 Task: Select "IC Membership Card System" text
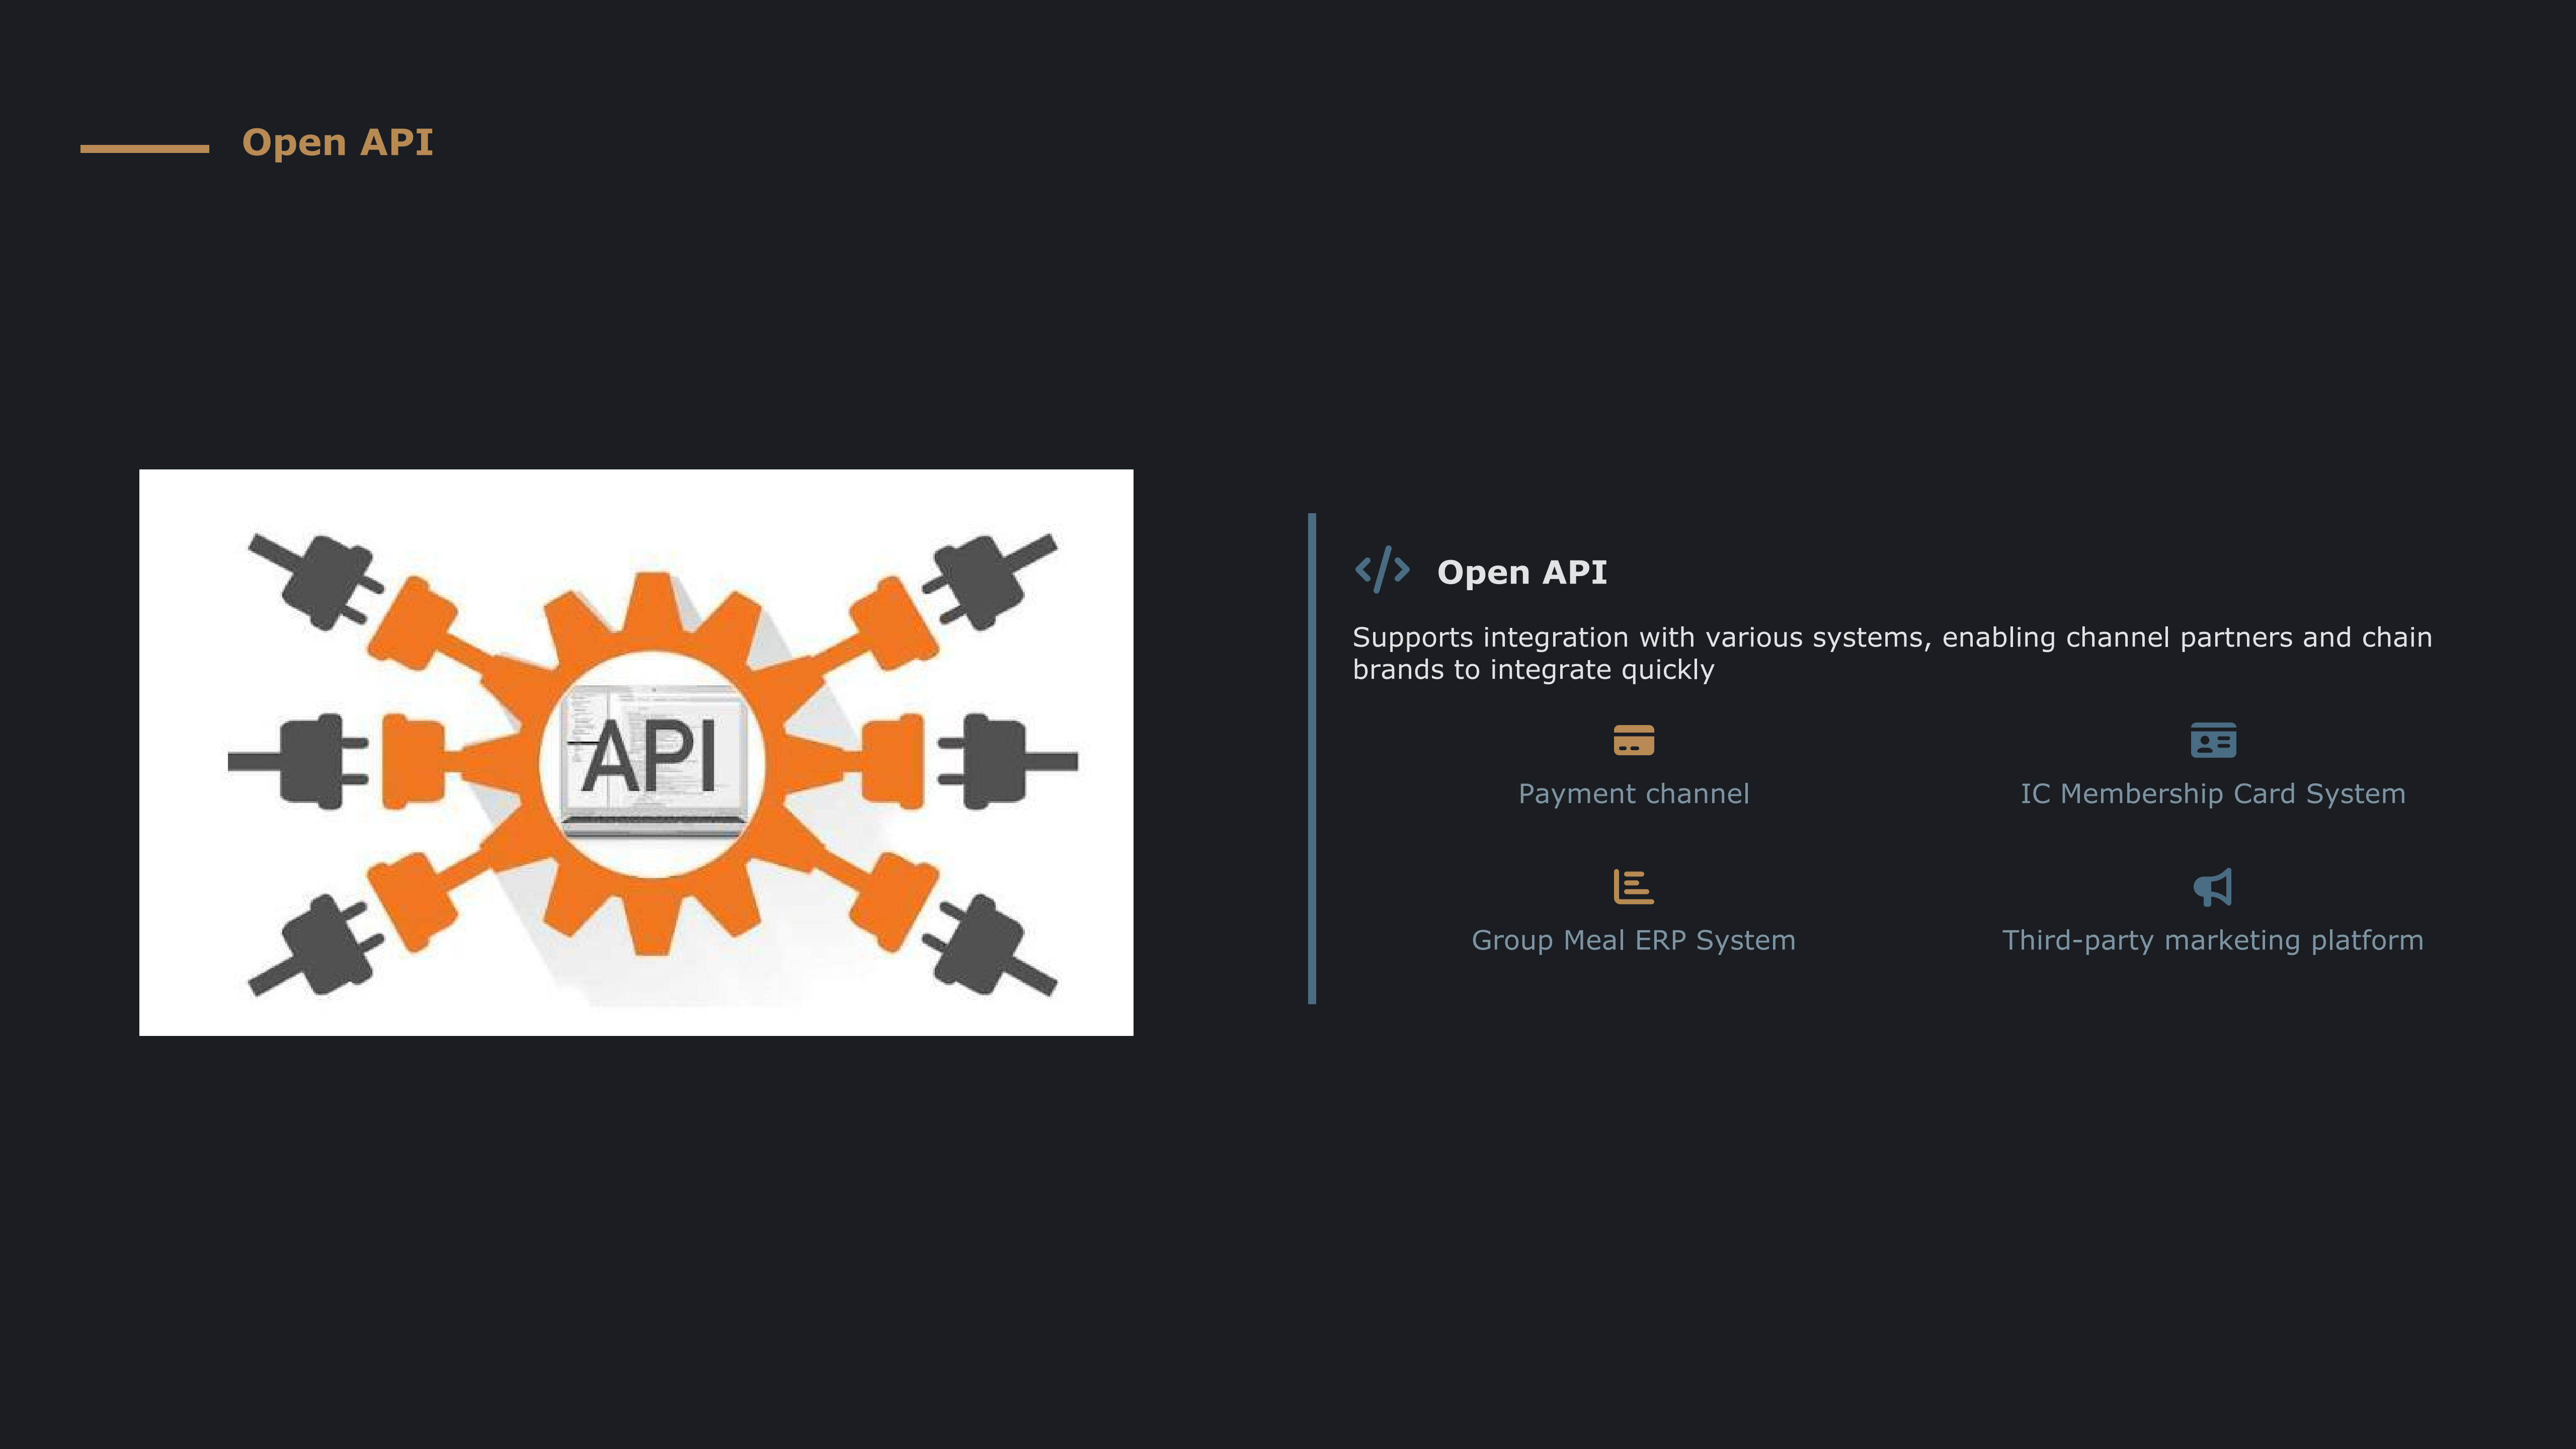click(x=2212, y=794)
